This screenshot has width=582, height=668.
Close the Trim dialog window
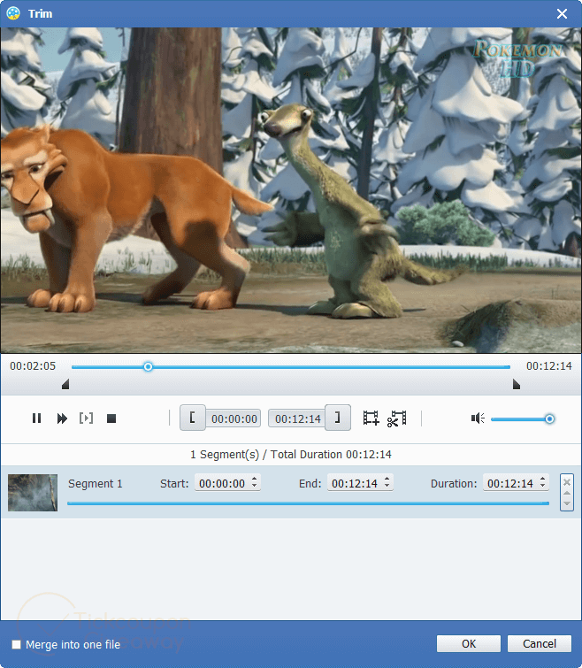(562, 14)
